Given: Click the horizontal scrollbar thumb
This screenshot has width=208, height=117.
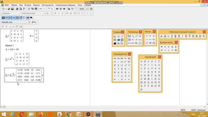Looking at the screenshot, I should [4, 107].
